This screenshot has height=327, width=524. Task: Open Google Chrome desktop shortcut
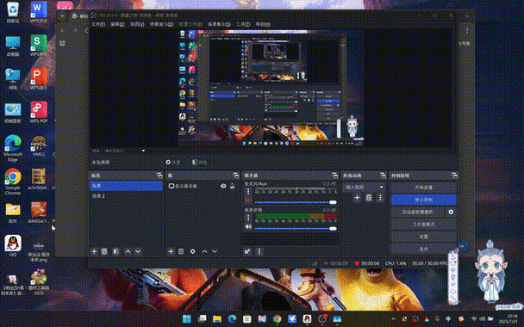pos(13,181)
